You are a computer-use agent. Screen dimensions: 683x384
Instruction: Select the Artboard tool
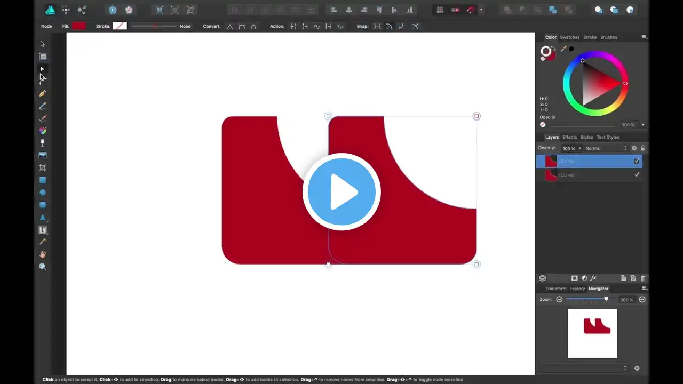click(x=43, y=57)
